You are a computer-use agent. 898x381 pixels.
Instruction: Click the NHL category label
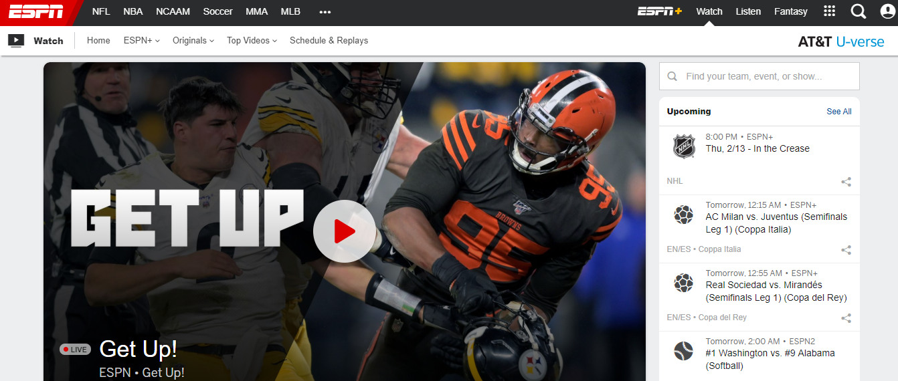pos(675,182)
